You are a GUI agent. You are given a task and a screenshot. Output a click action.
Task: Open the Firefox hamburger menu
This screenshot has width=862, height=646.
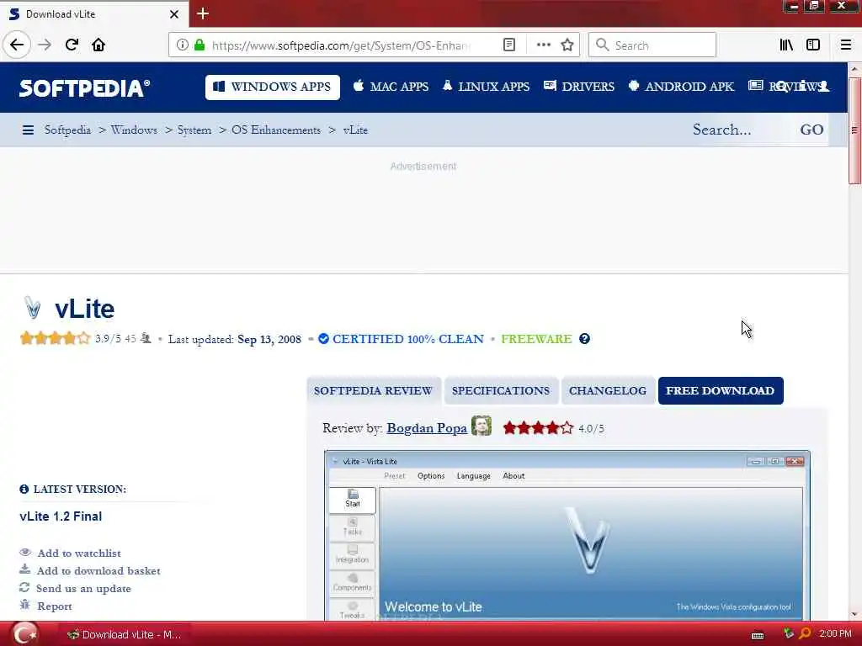pyautogui.click(x=846, y=45)
